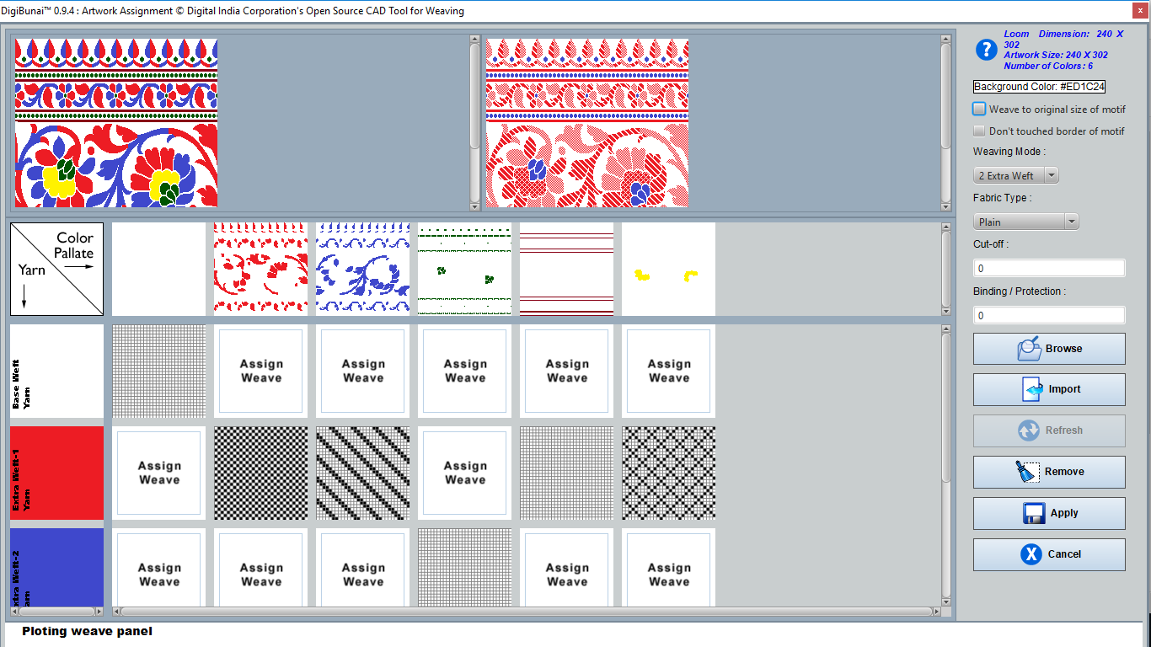Select the diagonal twill weave pattern tile
Screen dimensions: 1151x647
tap(363, 473)
